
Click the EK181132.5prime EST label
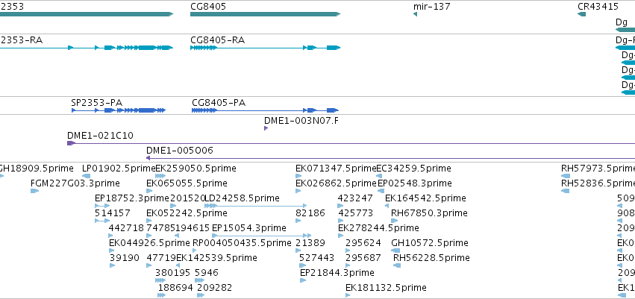click(x=386, y=288)
